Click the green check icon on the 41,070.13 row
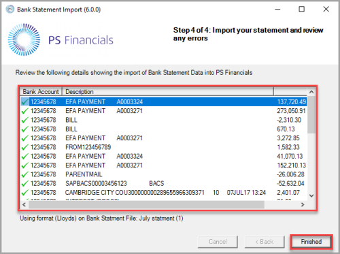 (x=24, y=157)
